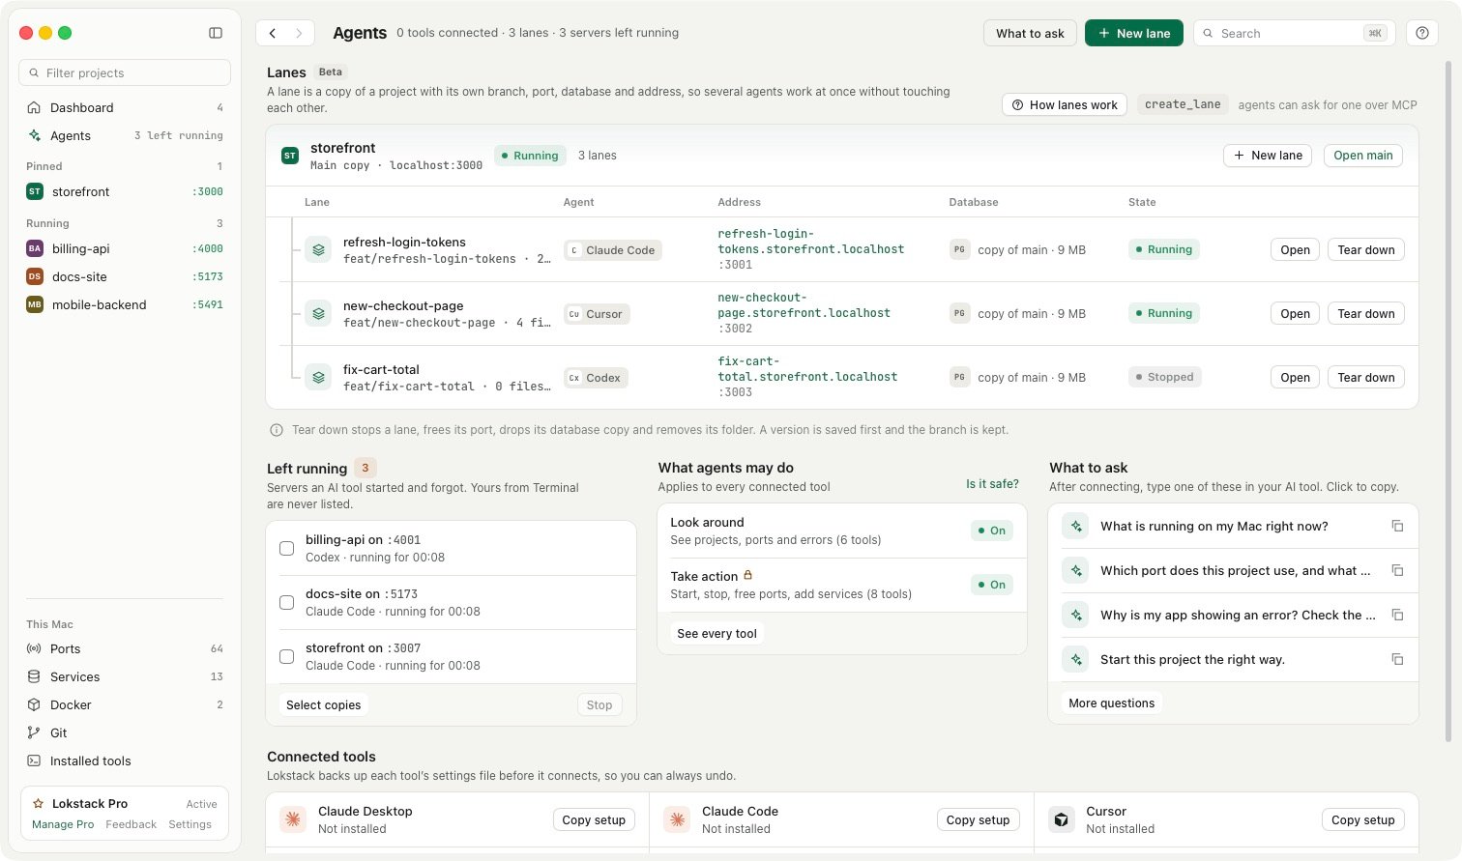Click the storefront ST badge in lanes header

point(290,156)
